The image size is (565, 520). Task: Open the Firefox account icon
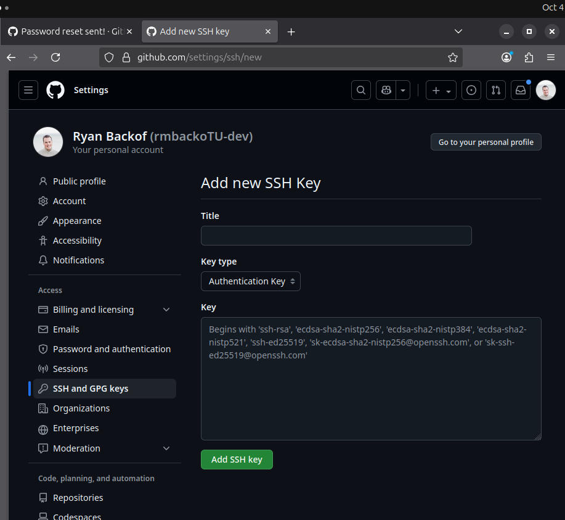pos(506,57)
